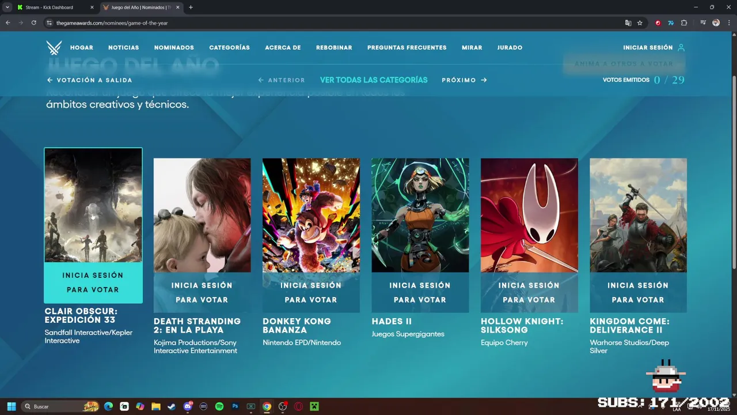The image size is (737, 415).
Task: Click VOTACIÓN A SALIDA back link
Action: tap(89, 80)
